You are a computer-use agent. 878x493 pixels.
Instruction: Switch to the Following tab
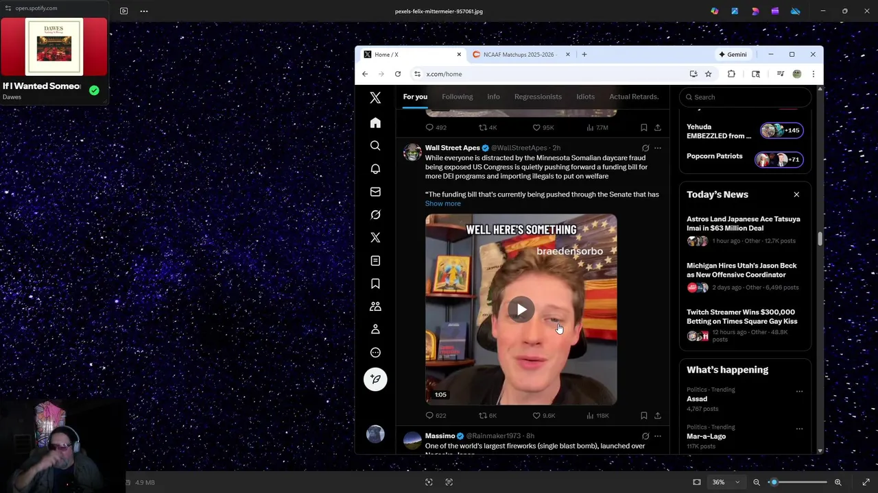[x=457, y=97]
